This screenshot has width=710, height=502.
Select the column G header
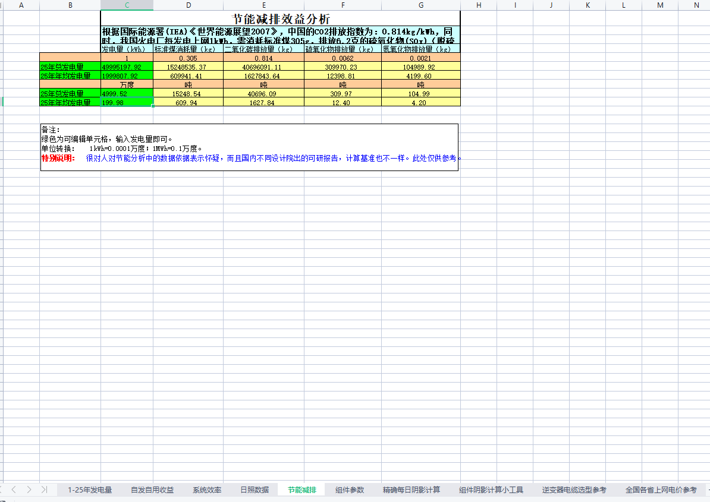421,5
